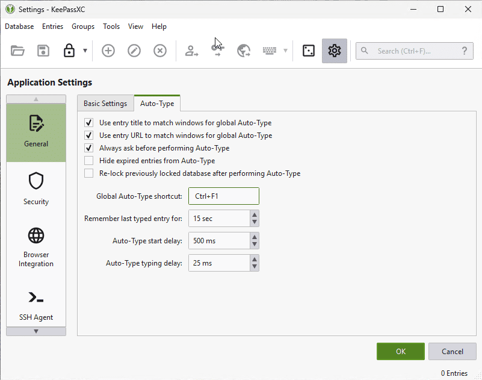Image resolution: width=482 pixels, height=380 pixels.
Task: Minimize the KeePassXC window
Action: click(413, 9)
